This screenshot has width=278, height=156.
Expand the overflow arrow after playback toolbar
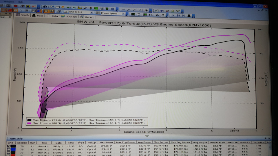193,17
